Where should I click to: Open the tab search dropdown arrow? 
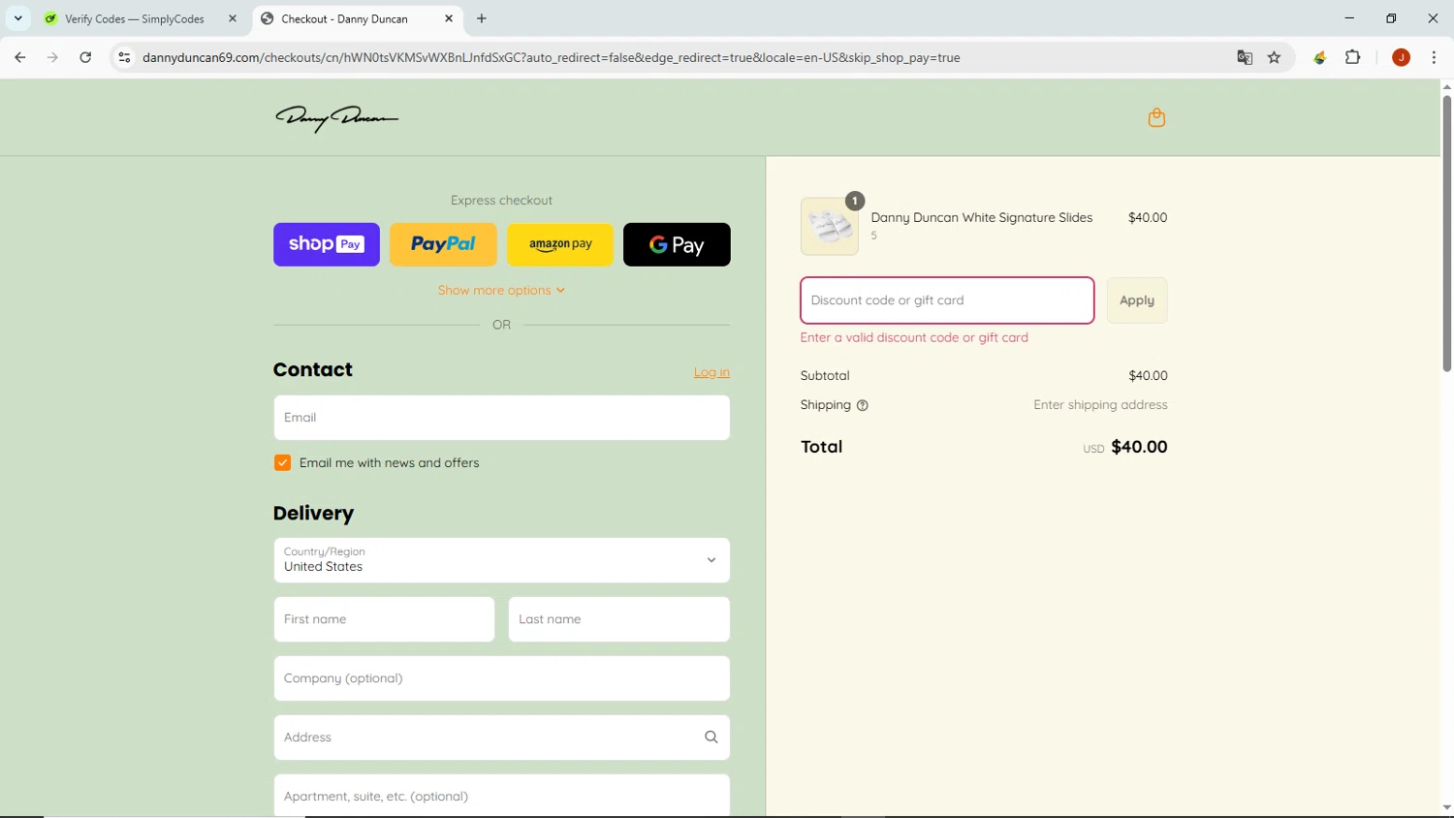[x=17, y=18]
